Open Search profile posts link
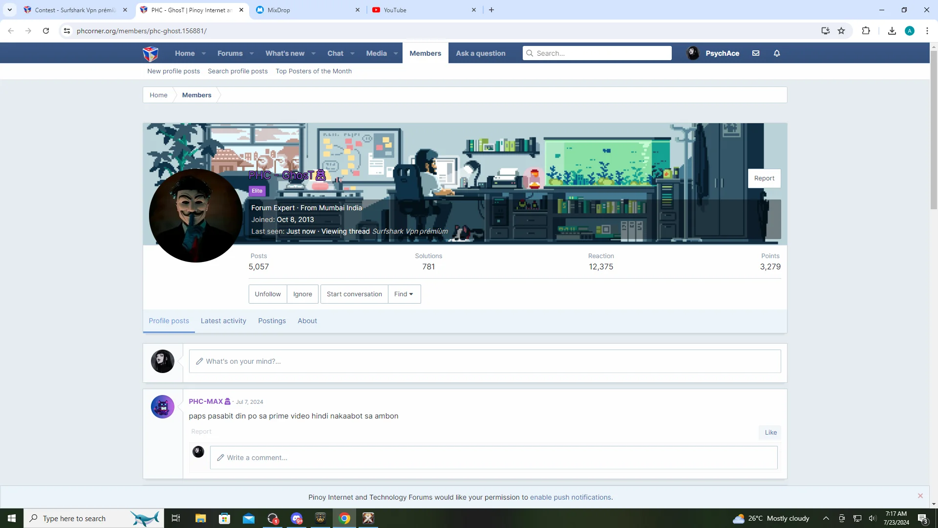 coord(237,71)
